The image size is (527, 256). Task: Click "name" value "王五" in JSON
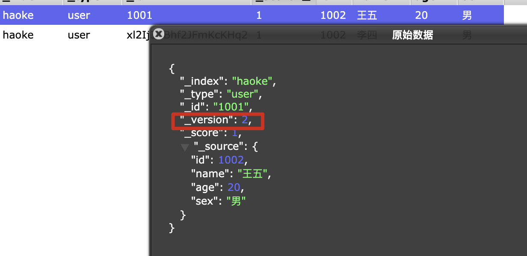(x=252, y=173)
